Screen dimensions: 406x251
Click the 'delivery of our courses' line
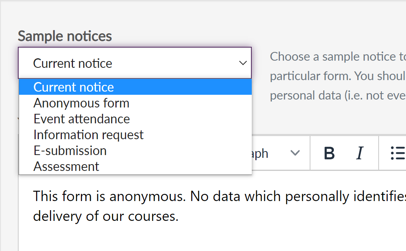pos(106,216)
